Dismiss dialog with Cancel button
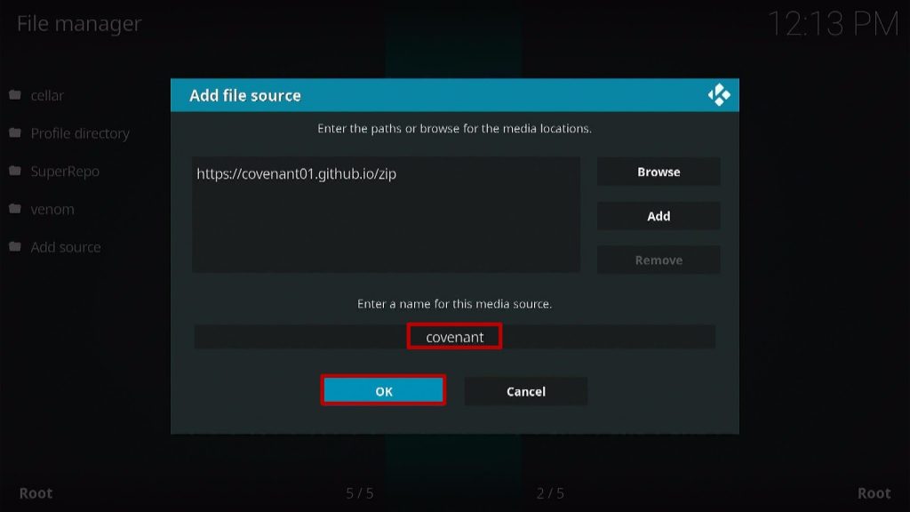Image resolution: width=910 pixels, height=512 pixels. [526, 391]
